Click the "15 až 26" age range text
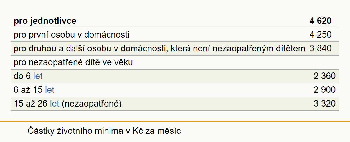 [x=30, y=104]
